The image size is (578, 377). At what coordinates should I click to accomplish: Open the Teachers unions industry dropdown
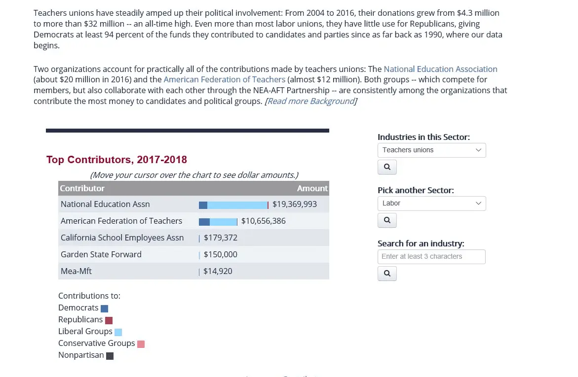click(431, 150)
